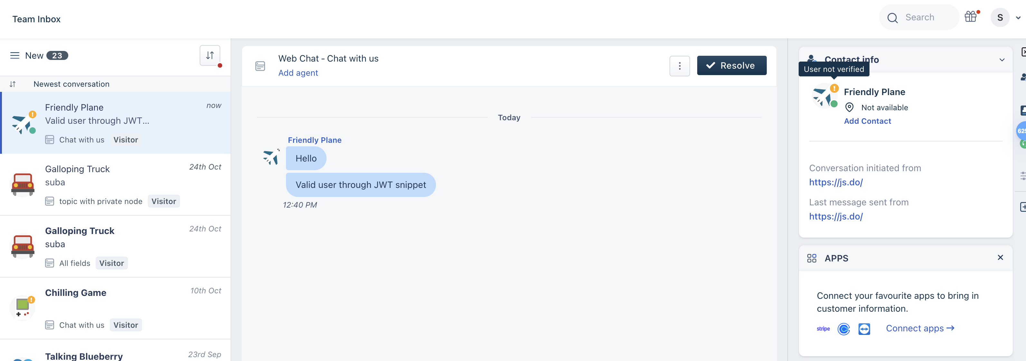Open the Conversation initiated from js.do link
1026x361 pixels.
836,182
